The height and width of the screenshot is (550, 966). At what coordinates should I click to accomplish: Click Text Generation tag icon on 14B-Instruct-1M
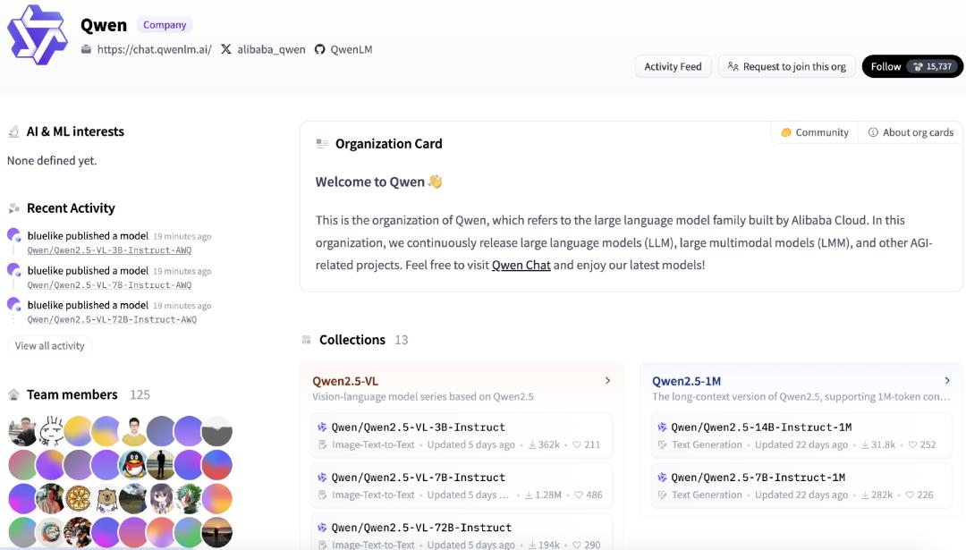click(662, 444)
